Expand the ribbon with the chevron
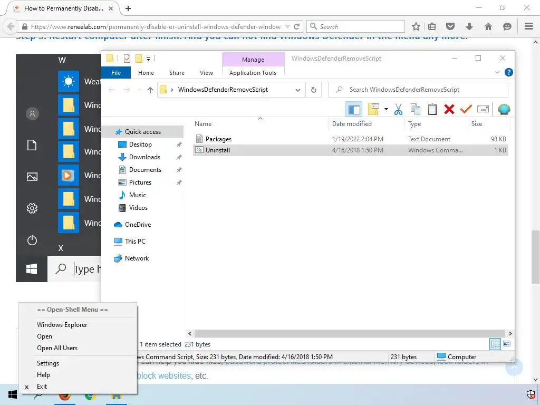Screen dimensions: 540x405 click(x=497, y=72)
